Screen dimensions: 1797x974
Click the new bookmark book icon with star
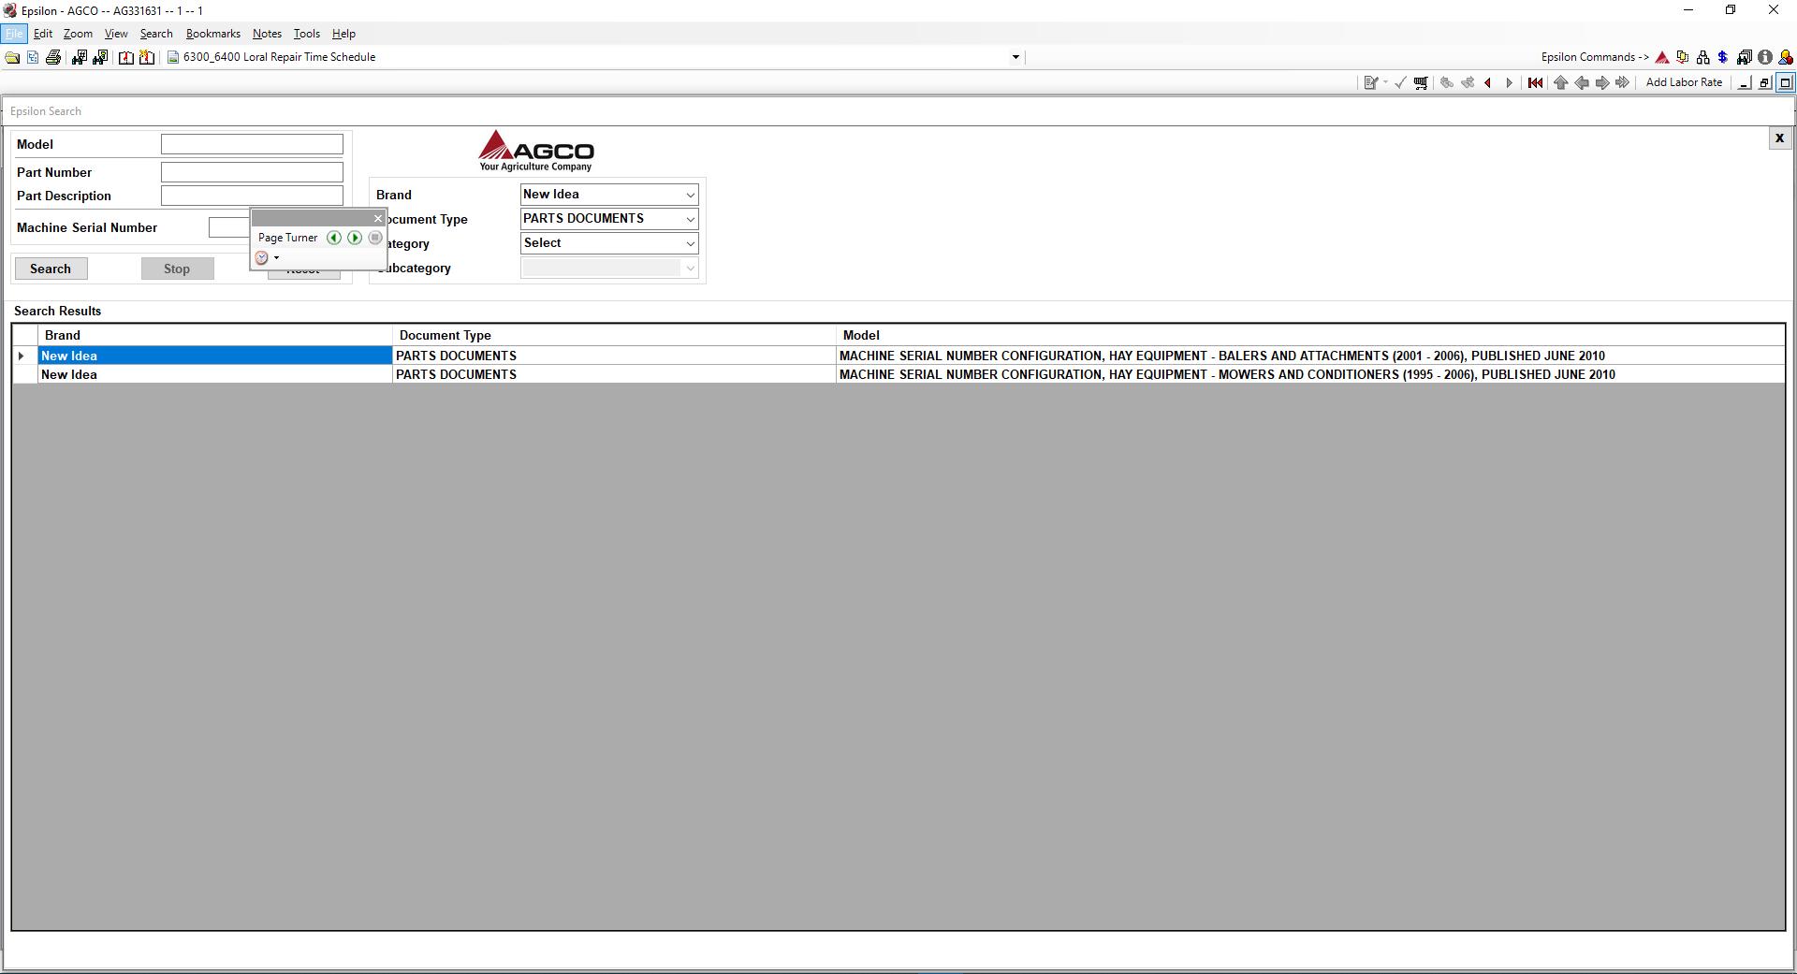(x=147, y=58)
